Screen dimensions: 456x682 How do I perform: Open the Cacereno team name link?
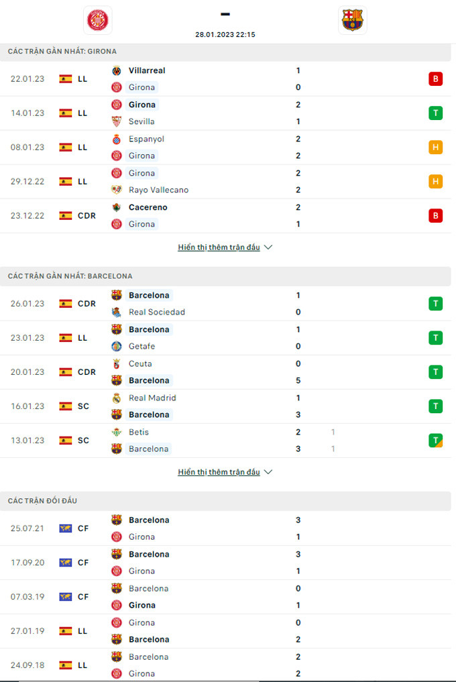coord(148,207)
